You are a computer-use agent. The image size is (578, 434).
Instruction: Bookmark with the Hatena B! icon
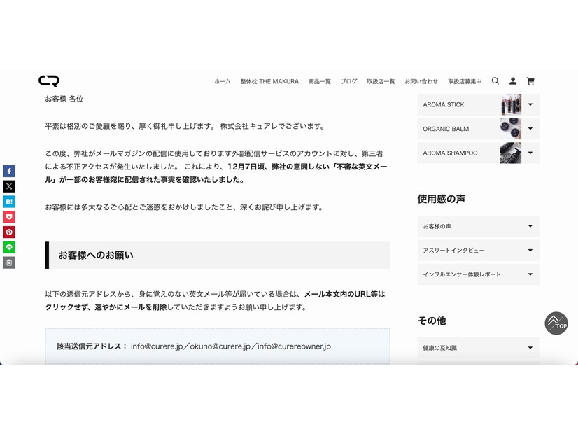[8, 202]
